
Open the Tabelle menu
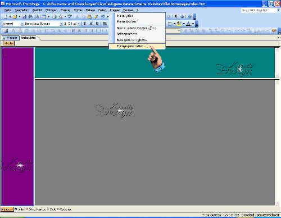(x=90, y=10)
